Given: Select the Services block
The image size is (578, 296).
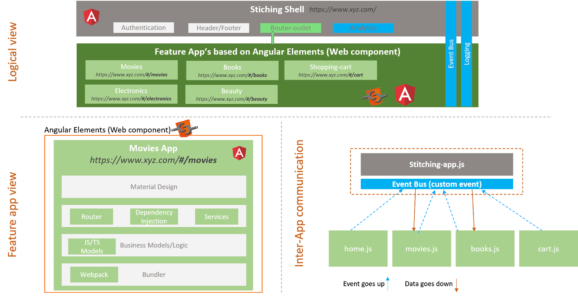Looking at the screenshot, I should 216,217.
